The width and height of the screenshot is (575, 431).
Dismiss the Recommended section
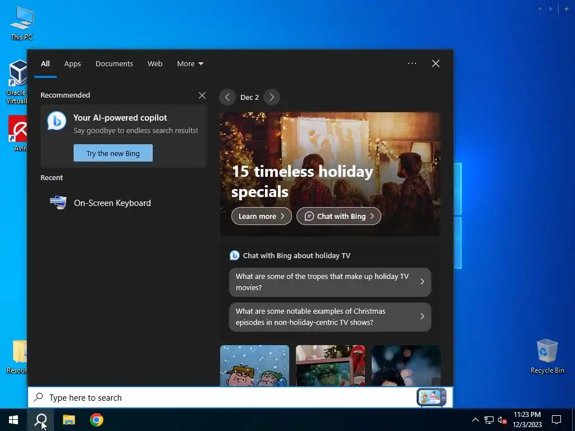pos(202,95)
